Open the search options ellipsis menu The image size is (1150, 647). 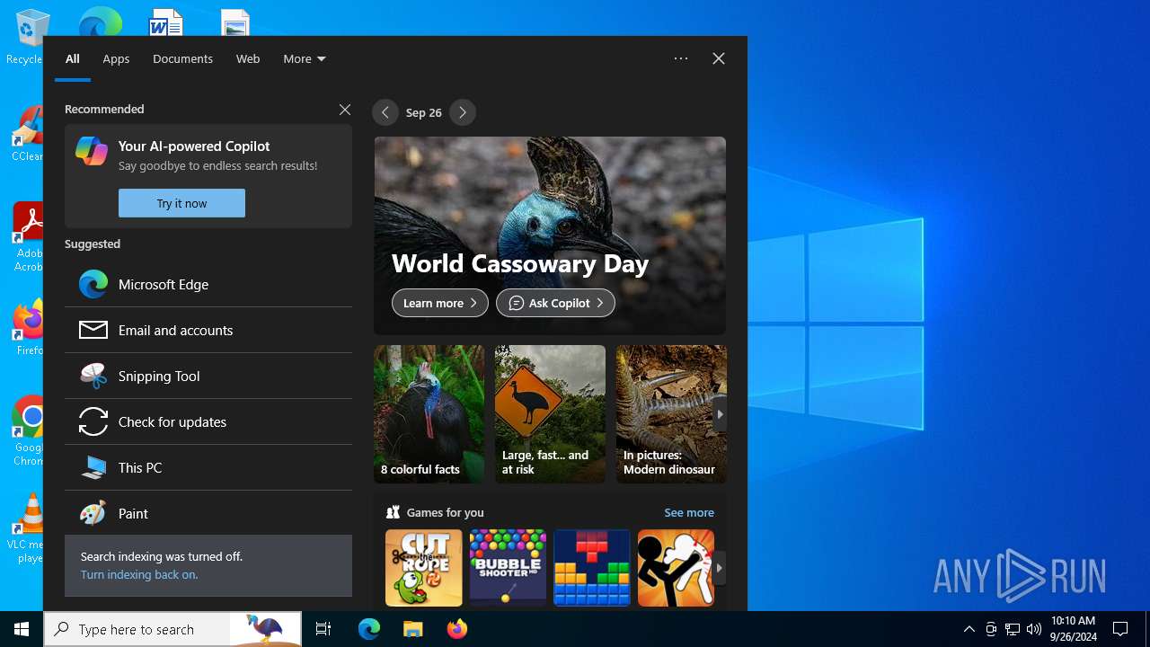(x=681, y=58)
